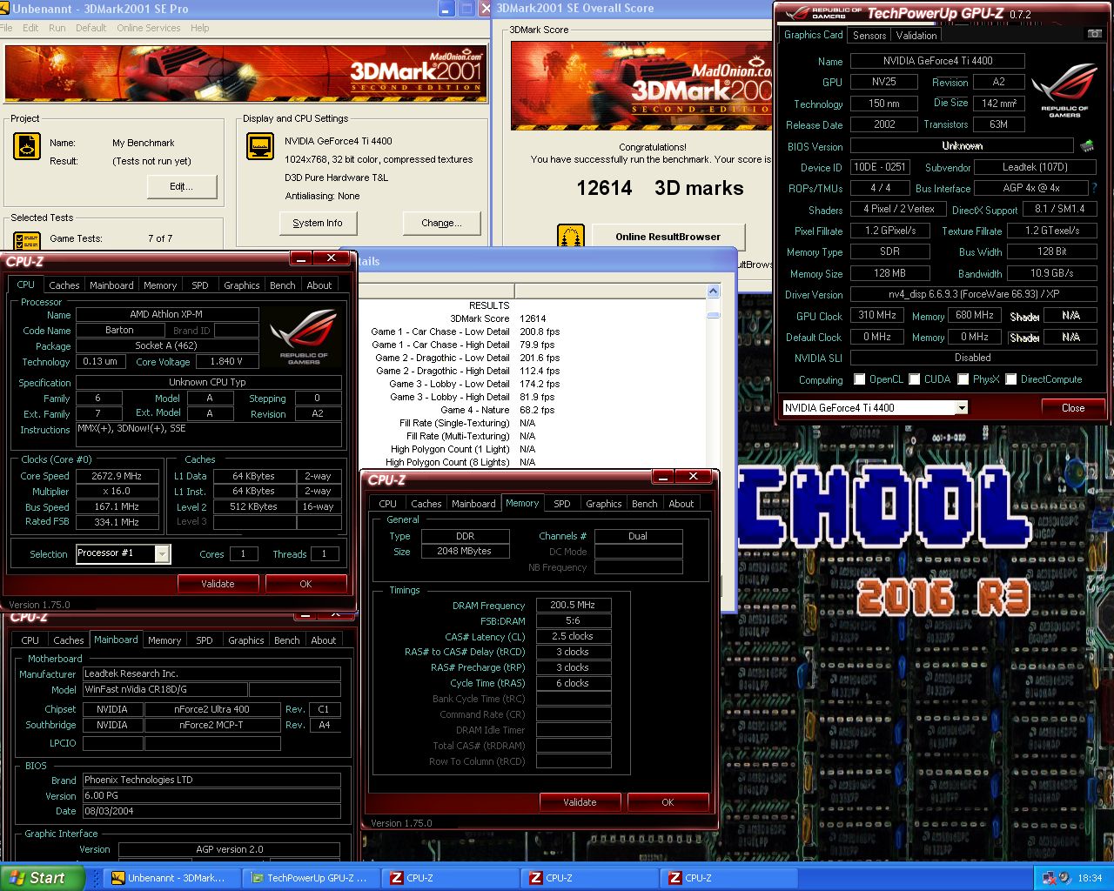Click the Bus Interface question mark icon
Screen dimensions: 1114x891
pos(1094,188)
